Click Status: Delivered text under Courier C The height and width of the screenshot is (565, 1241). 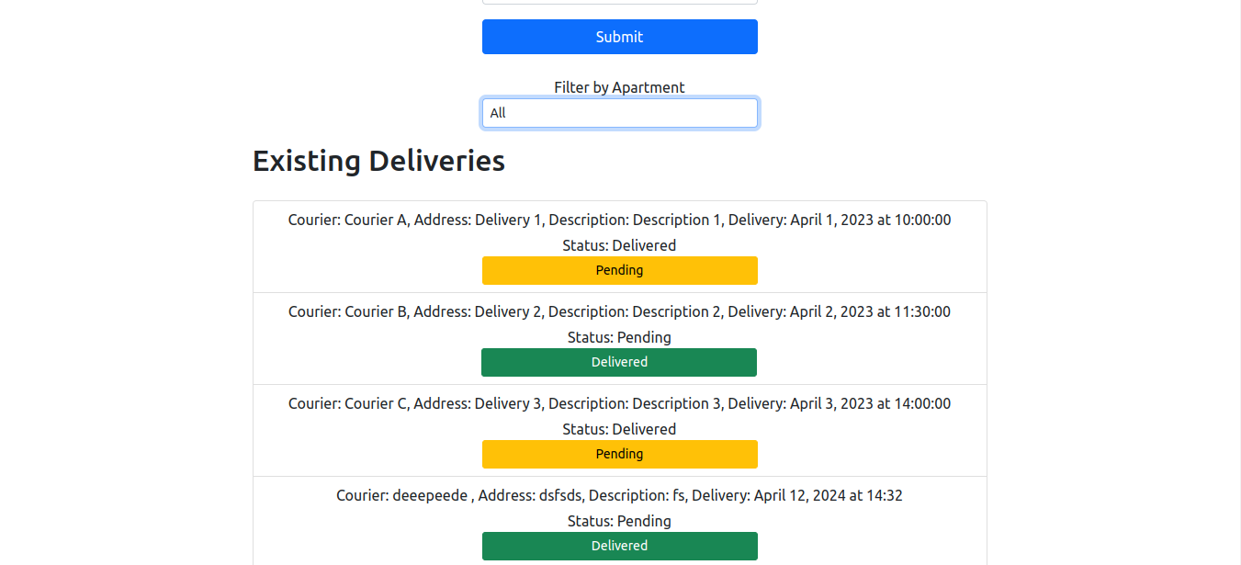[619, 429]
